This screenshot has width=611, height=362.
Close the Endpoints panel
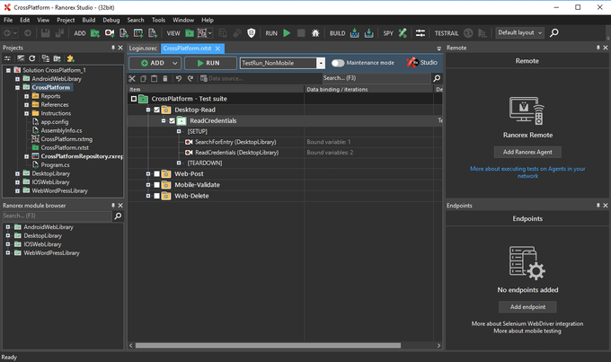pyautogui.click(x=605, y=206)
